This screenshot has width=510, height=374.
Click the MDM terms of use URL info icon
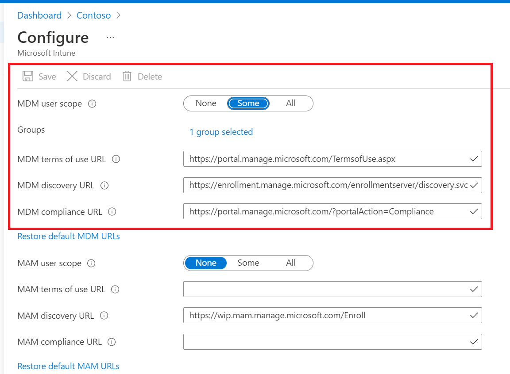pyautogui.click(x=116, y=159)
